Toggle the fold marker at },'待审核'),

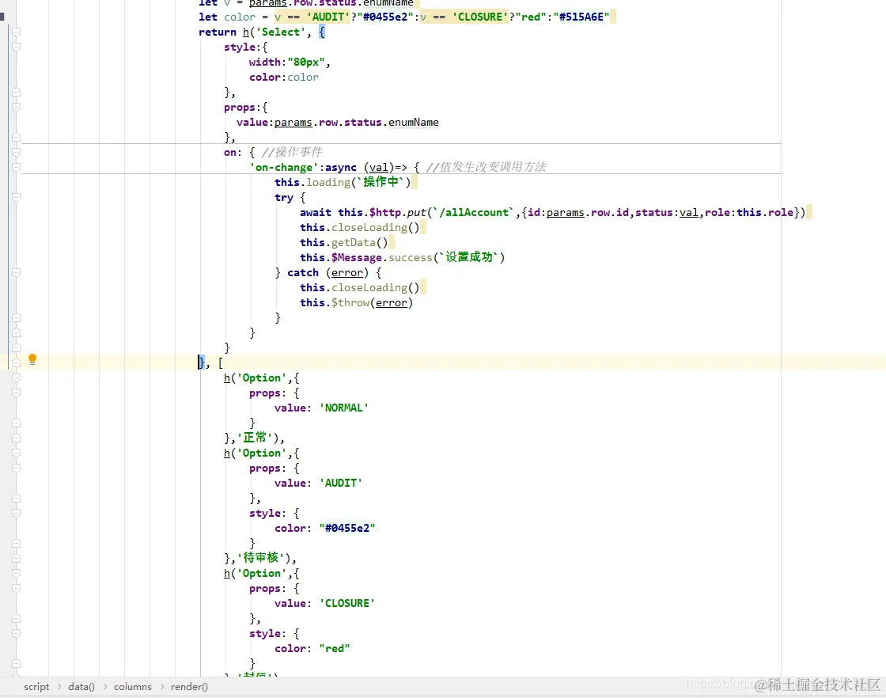click(x=17, y=559)
